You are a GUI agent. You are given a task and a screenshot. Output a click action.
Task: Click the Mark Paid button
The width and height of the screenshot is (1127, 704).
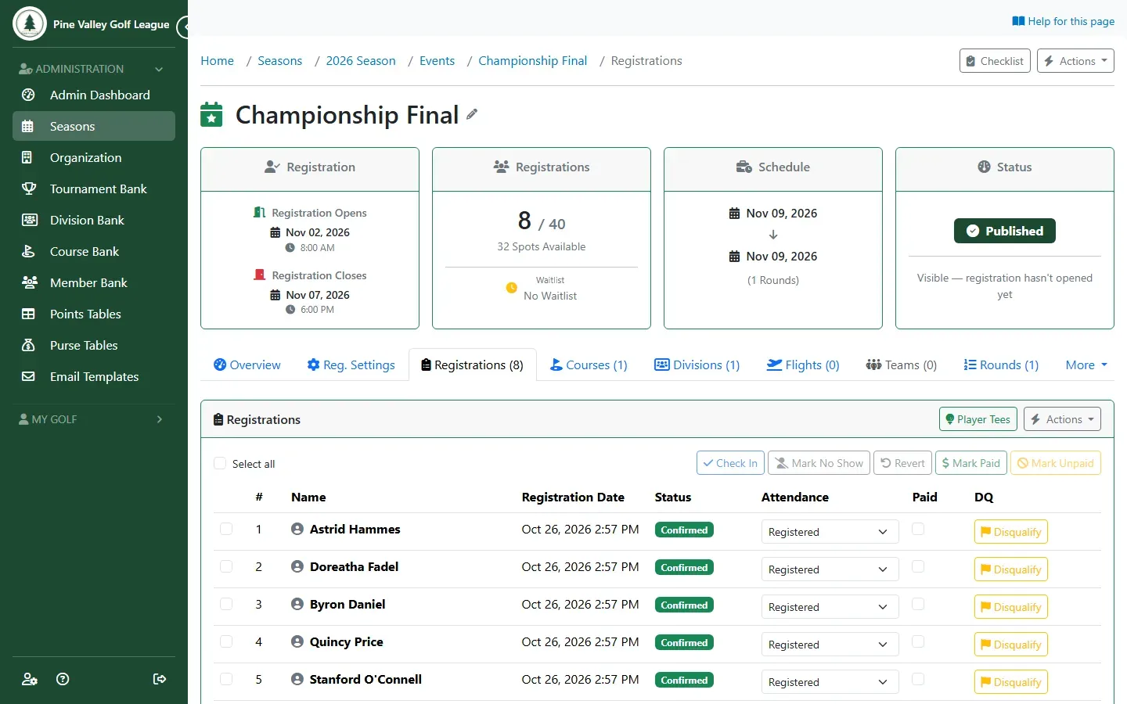click(971, 463)
